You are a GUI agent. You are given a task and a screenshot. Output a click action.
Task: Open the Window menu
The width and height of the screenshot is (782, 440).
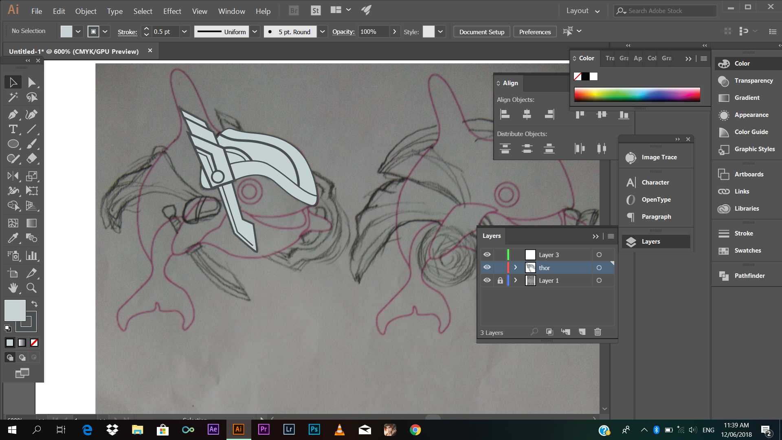click(231, 11)
